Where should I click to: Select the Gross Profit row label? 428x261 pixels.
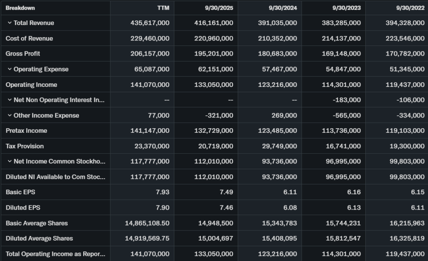[23, 54]
